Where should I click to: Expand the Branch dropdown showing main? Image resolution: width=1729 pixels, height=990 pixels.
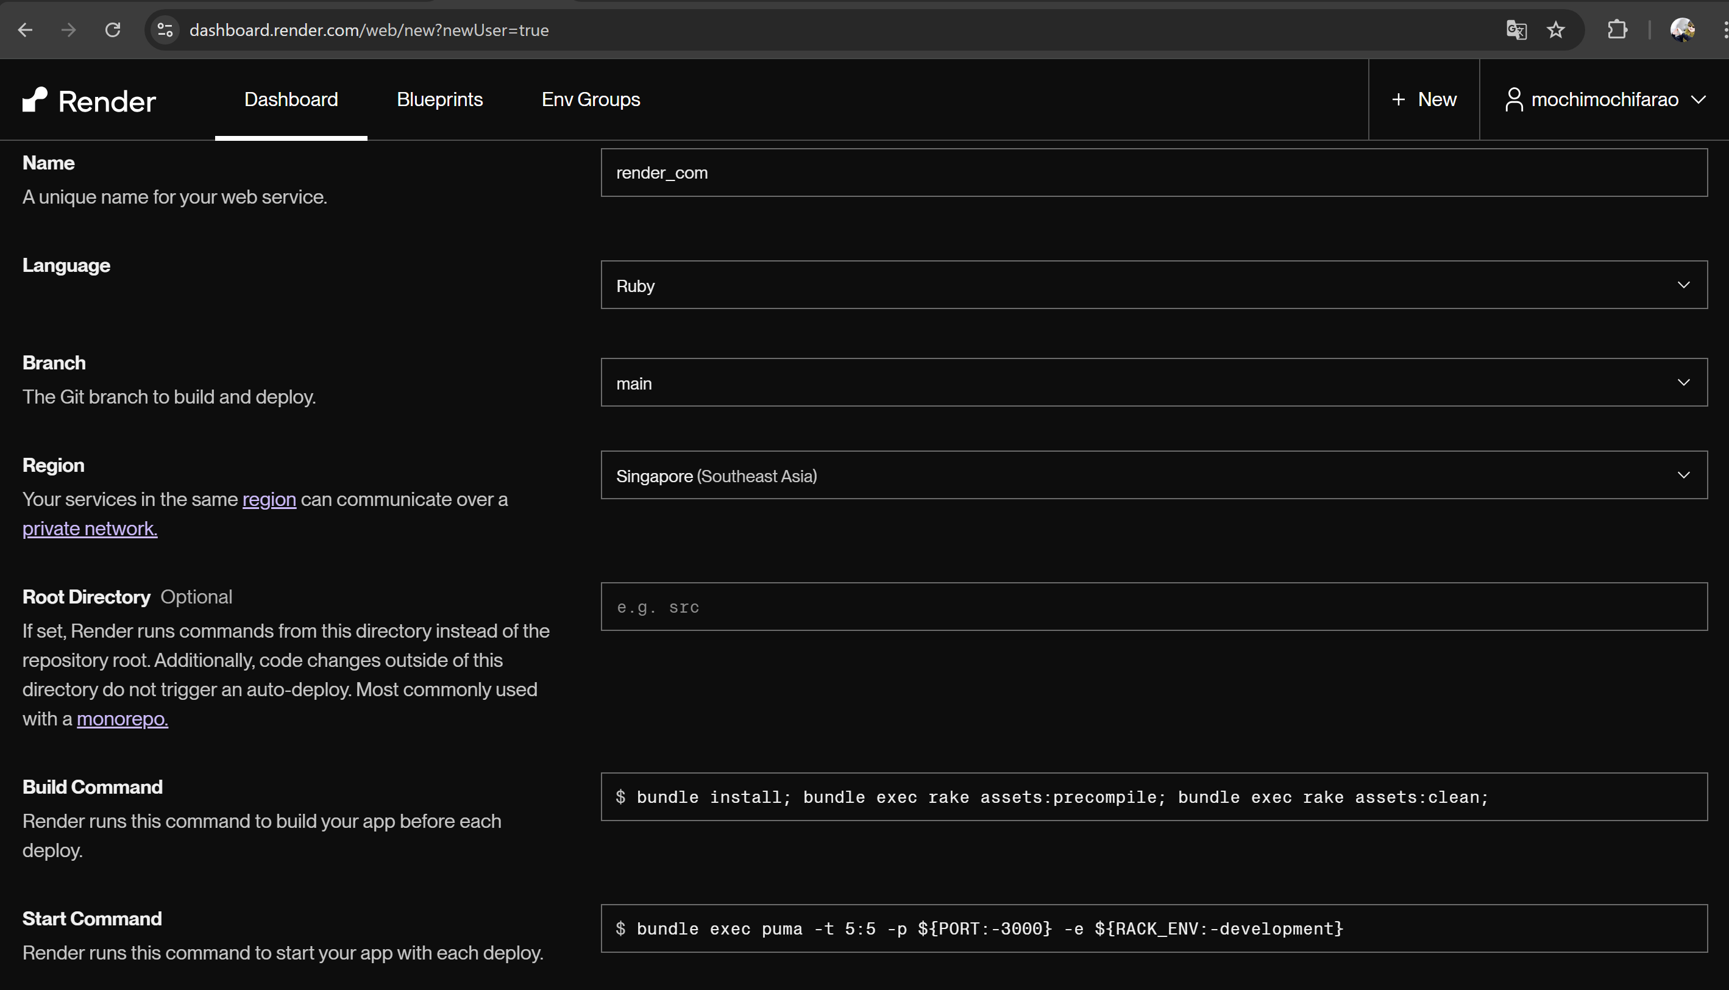click(x=1683, y=382)
